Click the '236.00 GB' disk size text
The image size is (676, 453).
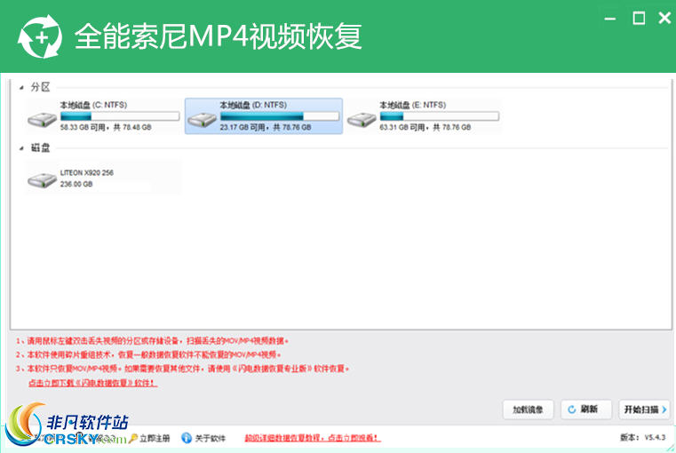[76, 184]
